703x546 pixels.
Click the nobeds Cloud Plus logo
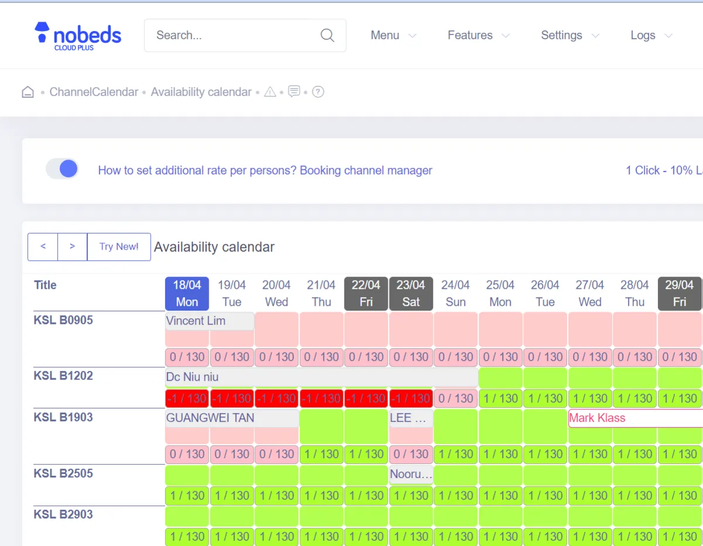[79, 35]
